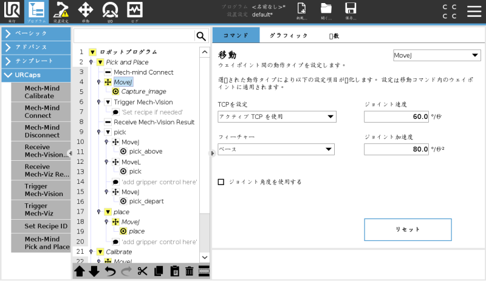
Task: Open the Move tab arrows icon
Action: (86, 12)
